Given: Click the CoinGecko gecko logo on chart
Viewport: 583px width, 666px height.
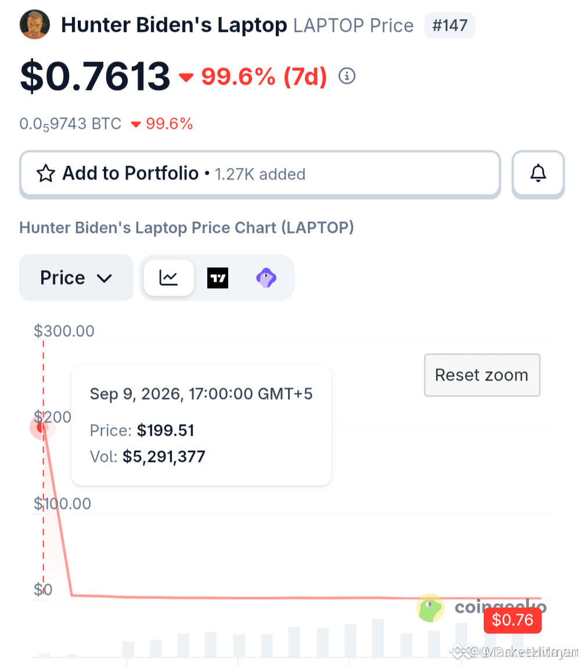Looking at the screenshot, I should click(x=430, y=608).
